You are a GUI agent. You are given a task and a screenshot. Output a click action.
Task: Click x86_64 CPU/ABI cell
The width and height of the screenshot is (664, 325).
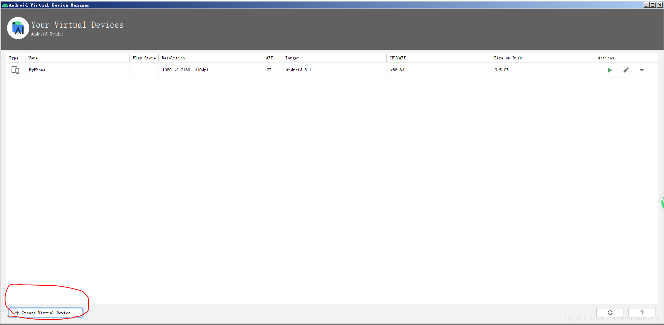point(439,70)
